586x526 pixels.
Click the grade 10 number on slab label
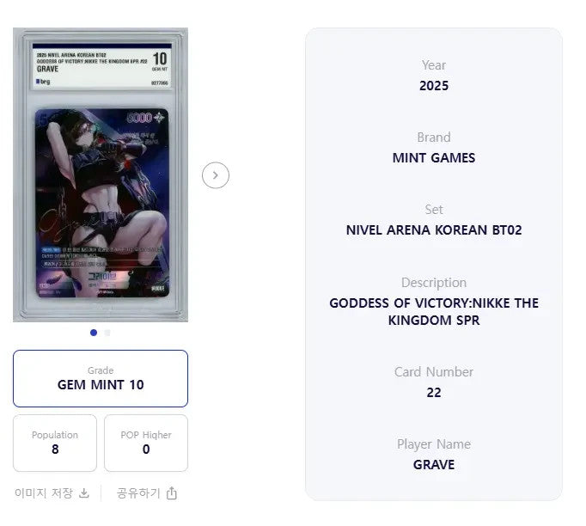pos(160,58)
